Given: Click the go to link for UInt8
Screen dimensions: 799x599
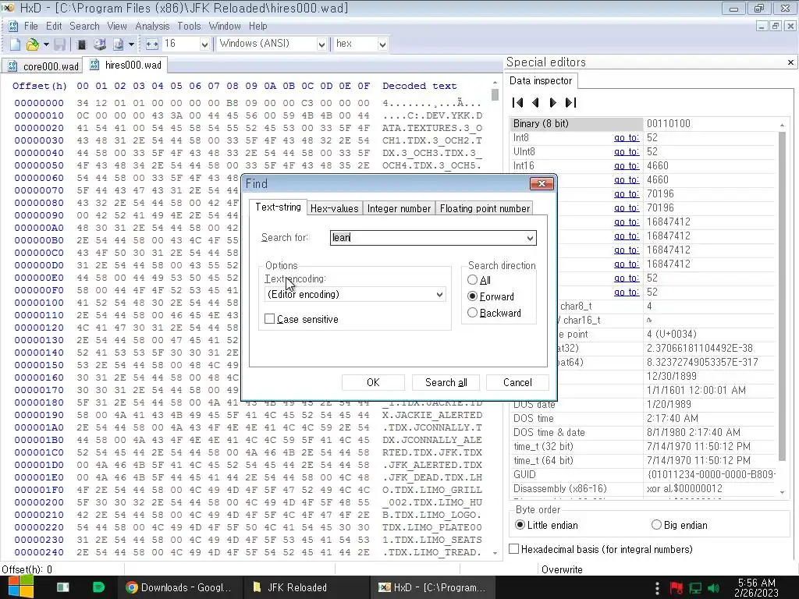Looking at the screenshot, I should [x=627, y=152].
